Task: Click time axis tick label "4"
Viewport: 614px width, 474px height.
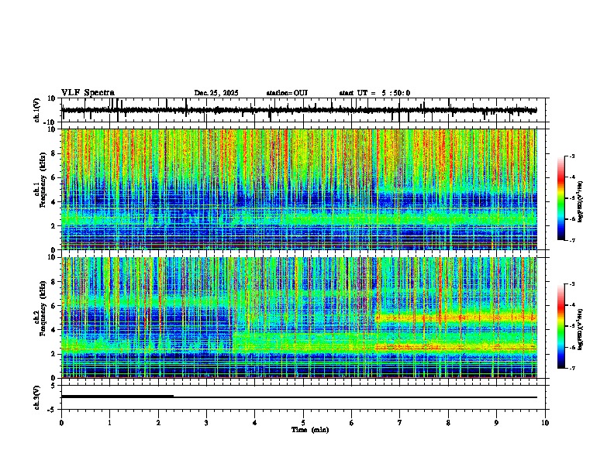Action: click(255, 423)
